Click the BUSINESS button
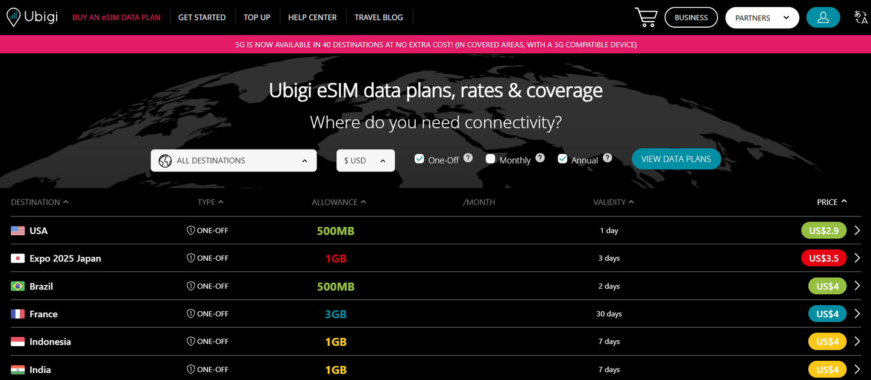871x380 pixels. (691, 17)
